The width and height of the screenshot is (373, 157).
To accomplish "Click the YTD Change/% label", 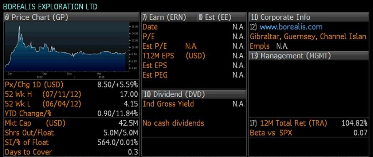I will click(28, 114).
